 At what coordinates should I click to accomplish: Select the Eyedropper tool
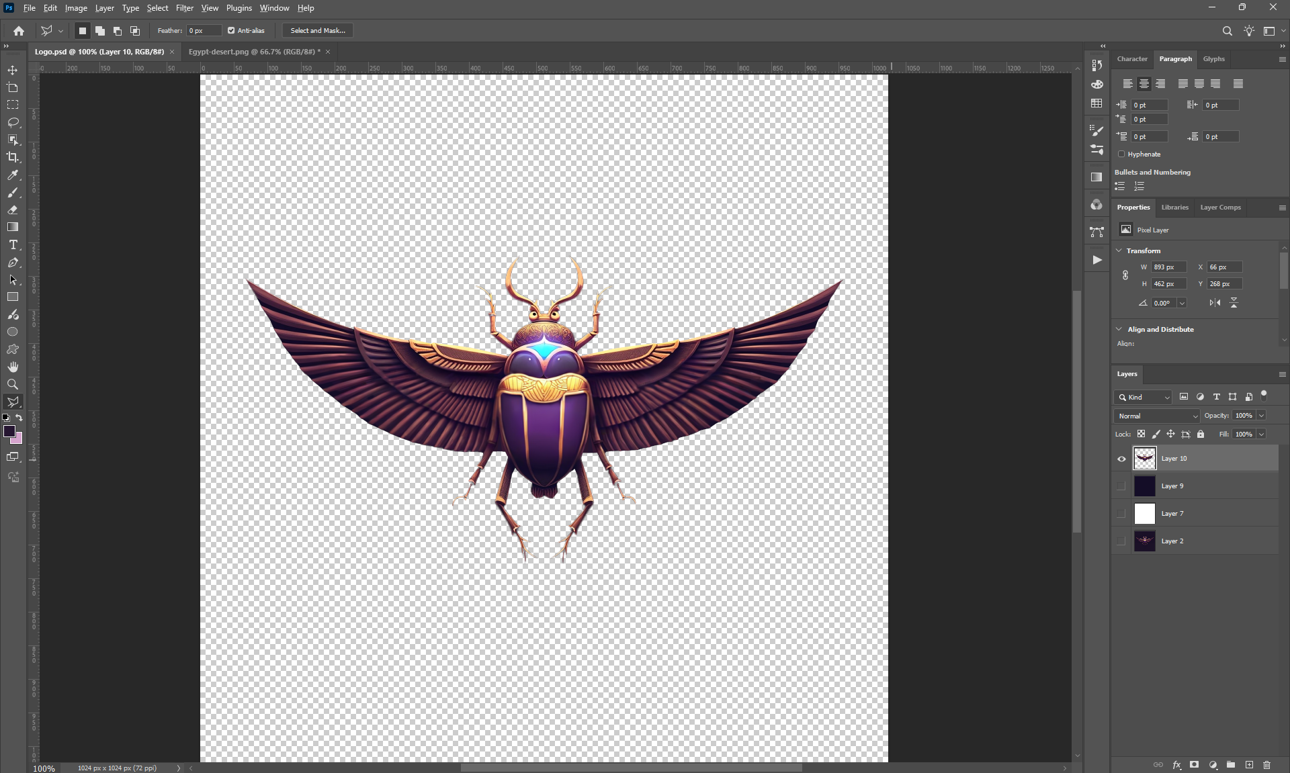coord(13,175)
